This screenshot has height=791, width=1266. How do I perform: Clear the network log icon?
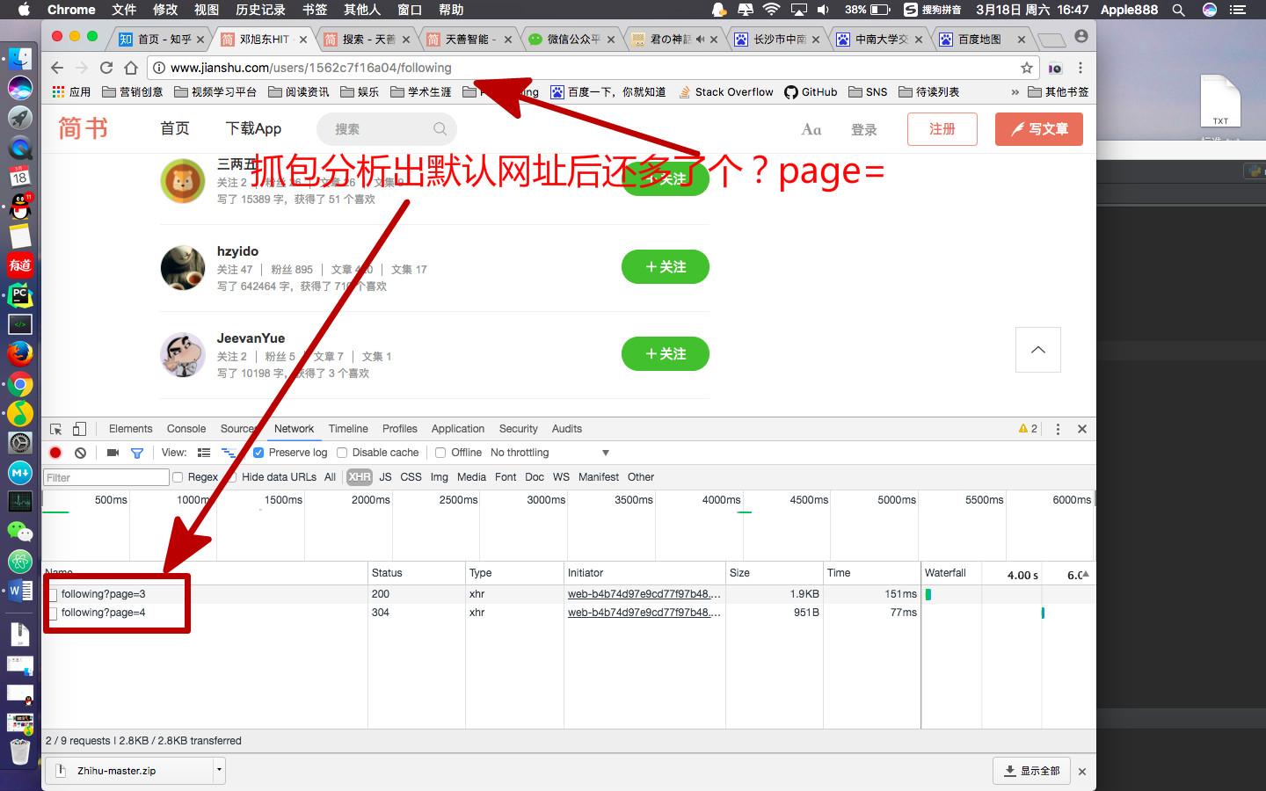[x=80, y=453]
